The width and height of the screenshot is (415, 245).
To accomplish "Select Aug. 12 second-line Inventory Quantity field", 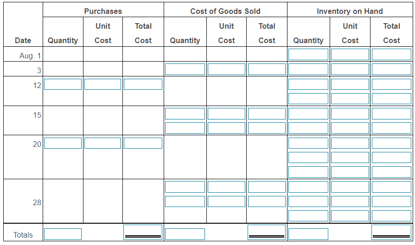I will point(308,99).
